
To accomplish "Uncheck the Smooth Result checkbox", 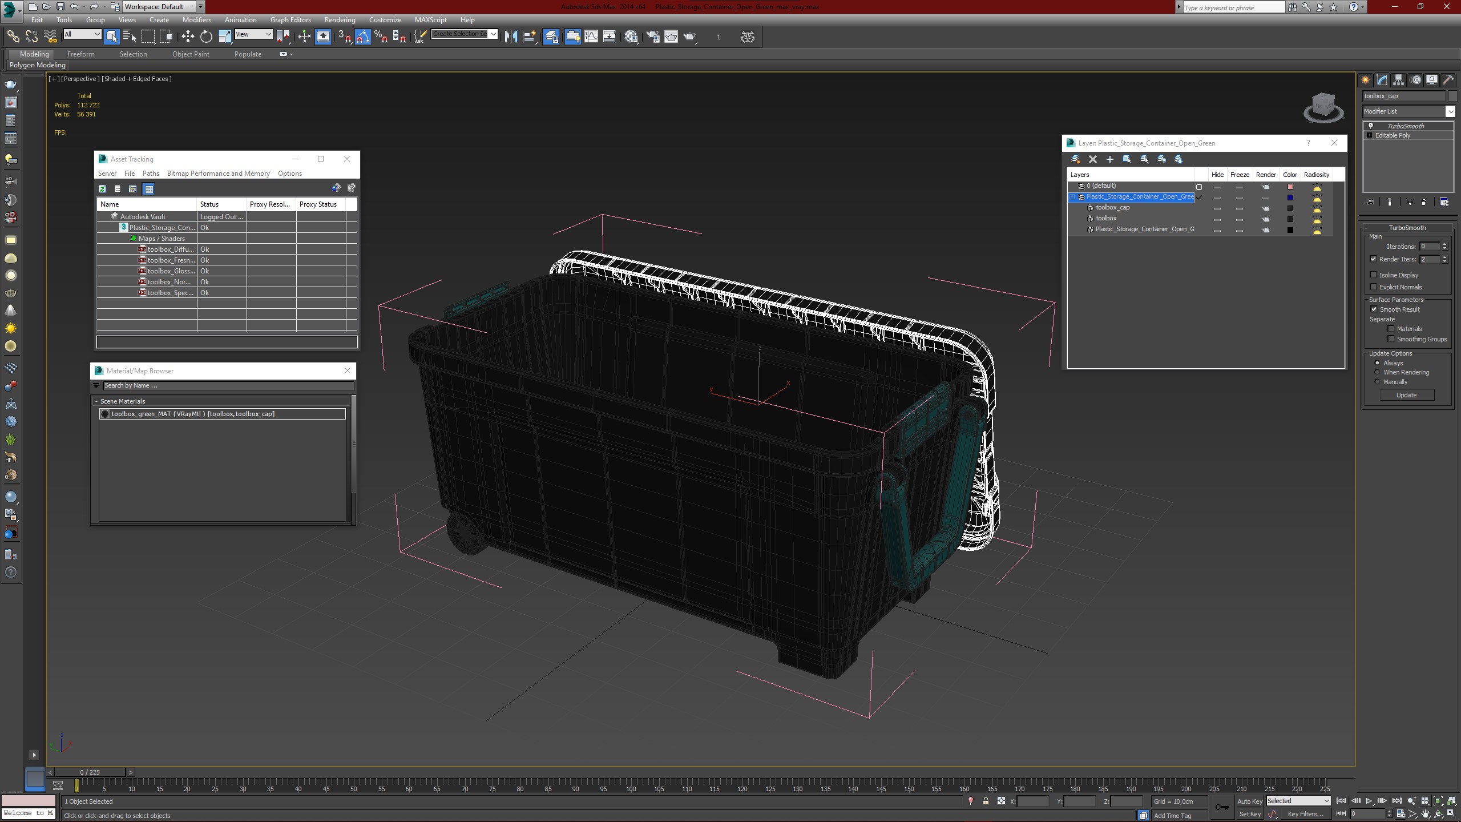I will (x=1374, y=309).
